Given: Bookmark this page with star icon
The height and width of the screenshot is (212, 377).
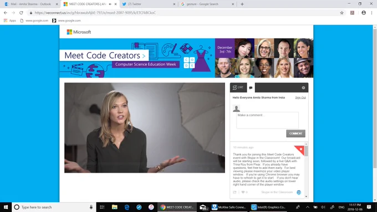Looking at the screenshot, I should coord(342,13).
